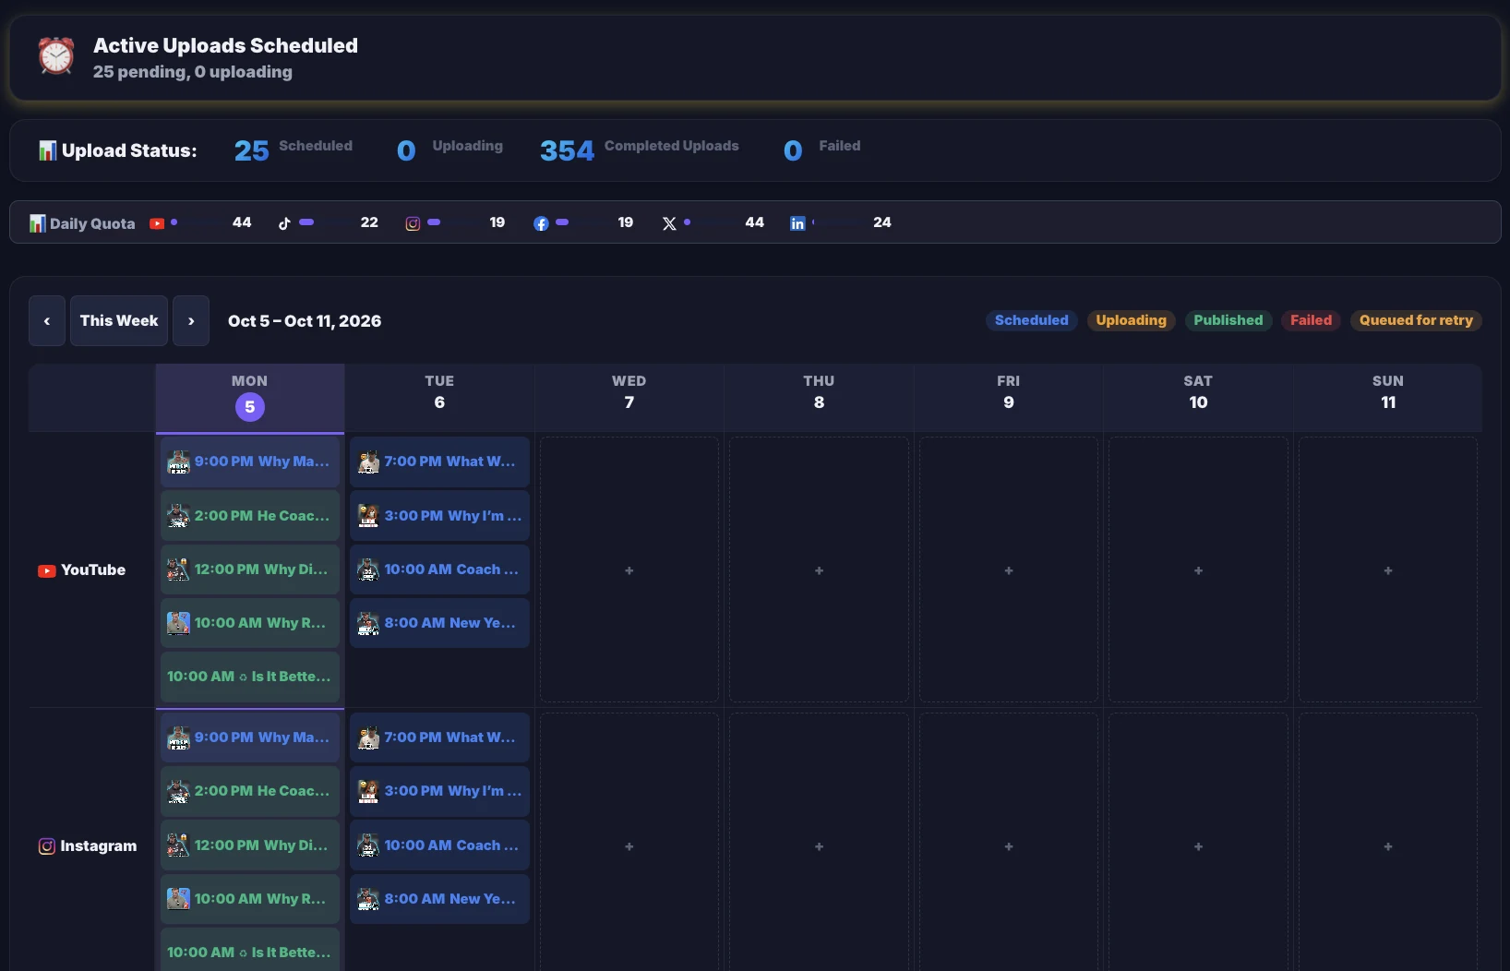Open Instagram Monday 10:00 AM Why R... upload
1510x971 pixels.
click(250, 899)
